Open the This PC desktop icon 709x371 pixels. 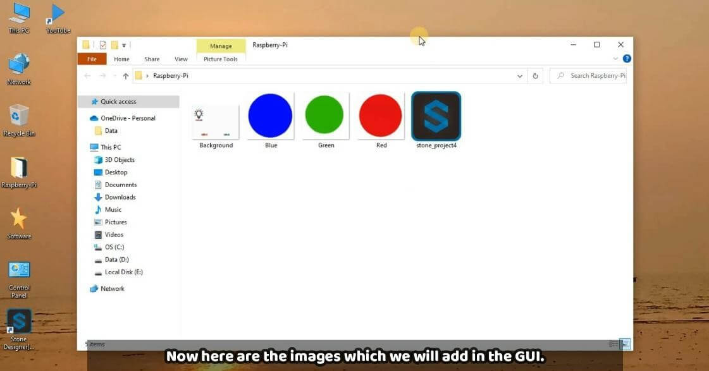coord(19,18)
